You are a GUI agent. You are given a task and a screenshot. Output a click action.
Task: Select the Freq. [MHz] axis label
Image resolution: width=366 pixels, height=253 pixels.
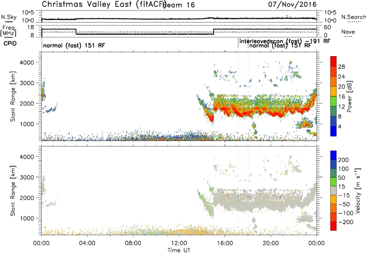[x=8, y=31]
